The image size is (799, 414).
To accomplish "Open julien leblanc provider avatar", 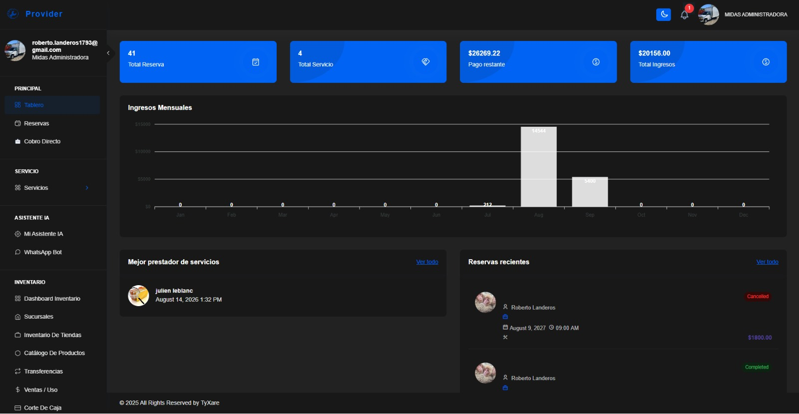I will tap(138, 295).
